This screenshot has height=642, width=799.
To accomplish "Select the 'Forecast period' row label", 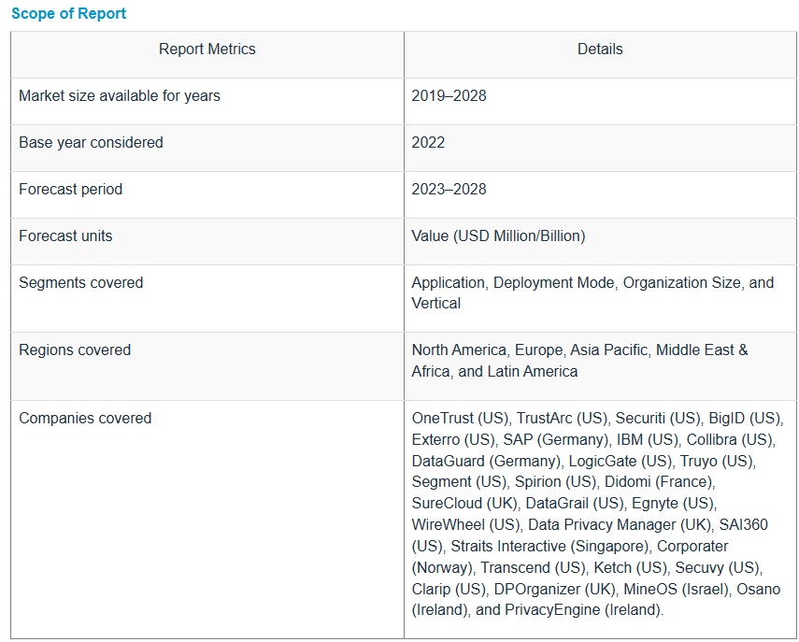I will pyautogui.click(x=70, y=190).
